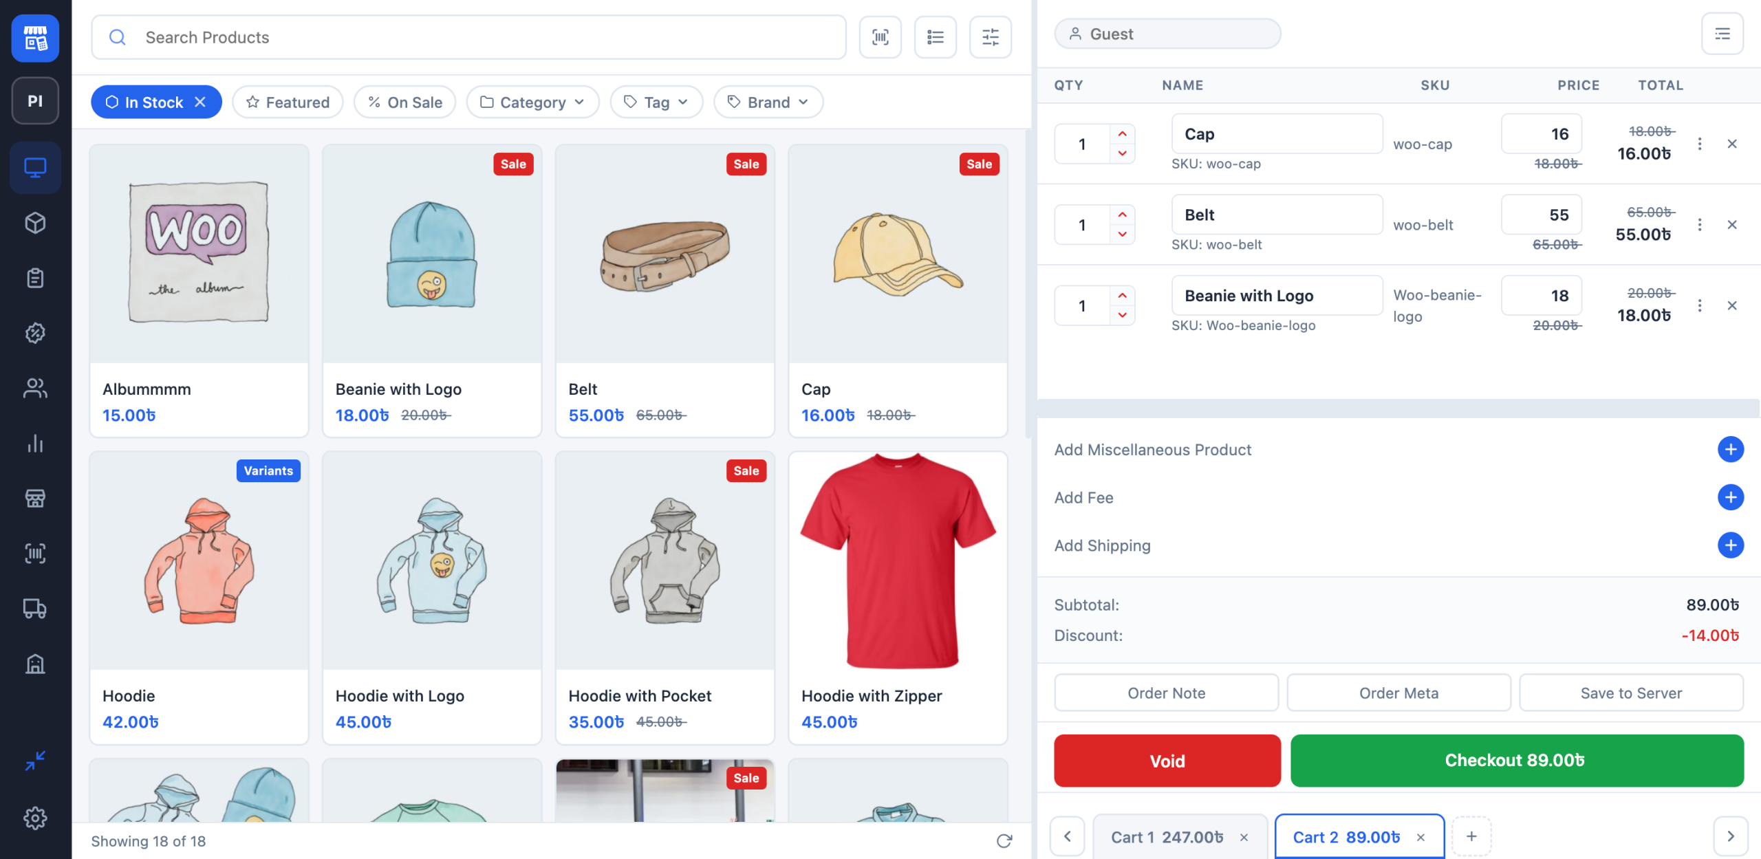Open options menu for Cap row
1761x859 pixels.
pyautogui.click(x=1699, y=144)
